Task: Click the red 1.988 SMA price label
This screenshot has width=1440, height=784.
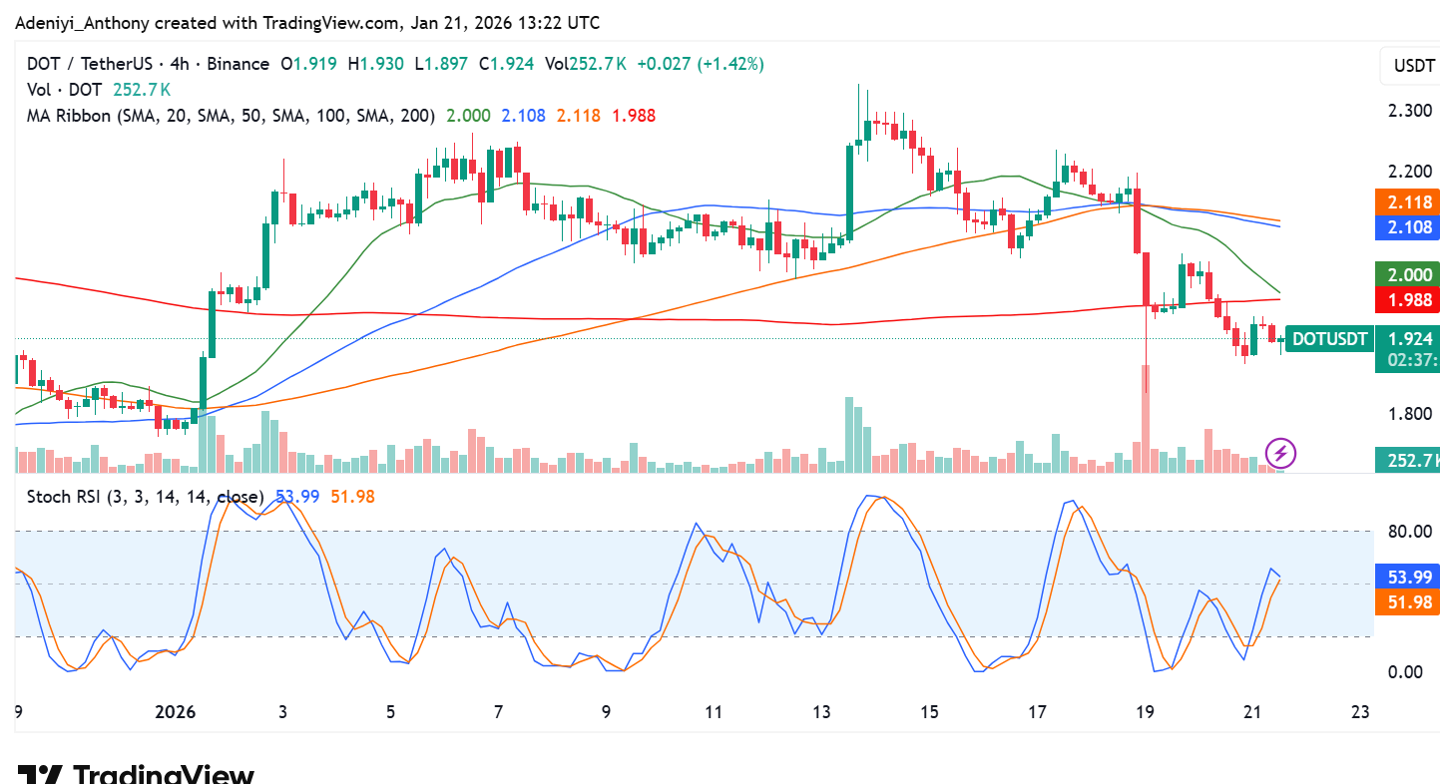Action: point(1410,299)
